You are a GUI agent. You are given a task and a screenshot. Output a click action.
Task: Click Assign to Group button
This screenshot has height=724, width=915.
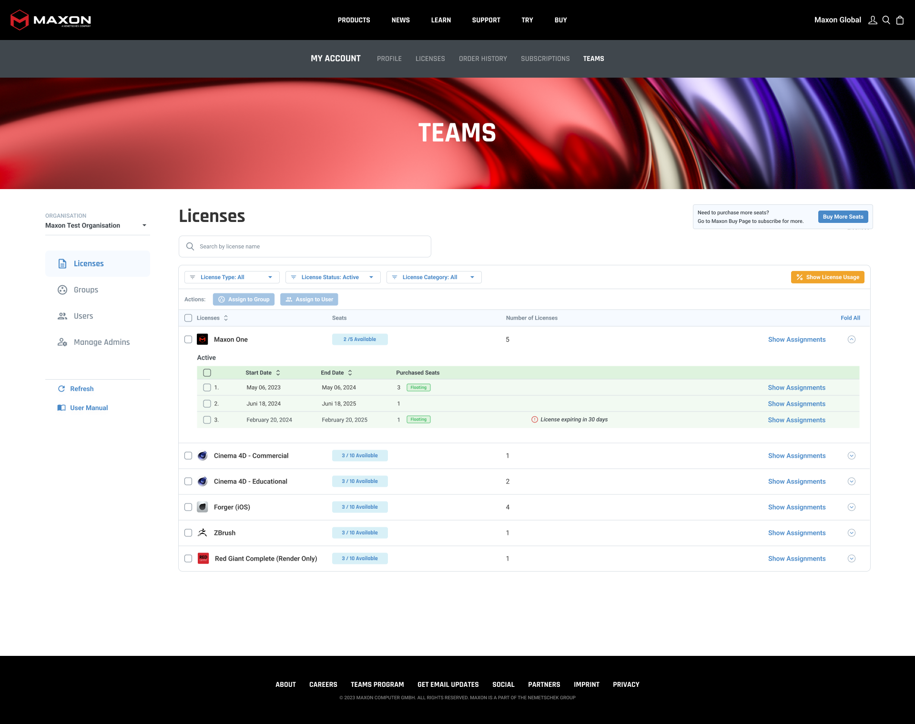[244, 299]
